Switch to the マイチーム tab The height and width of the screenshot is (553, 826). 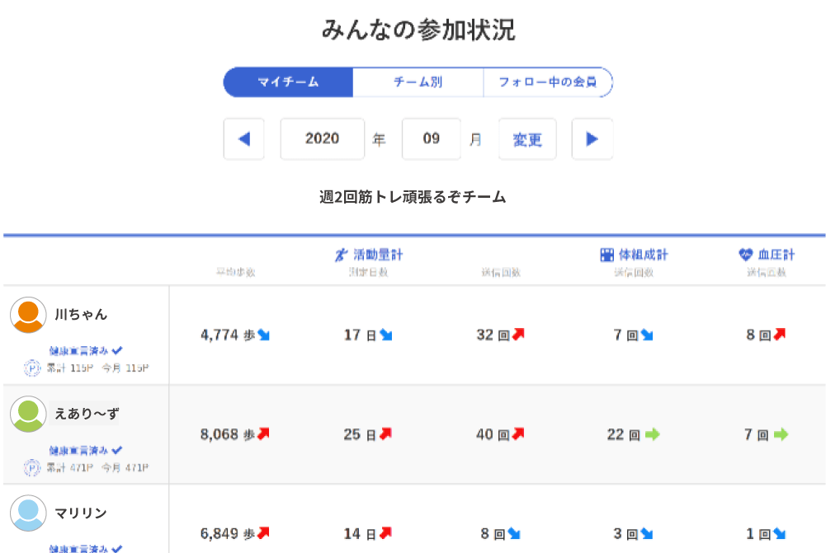288,82
